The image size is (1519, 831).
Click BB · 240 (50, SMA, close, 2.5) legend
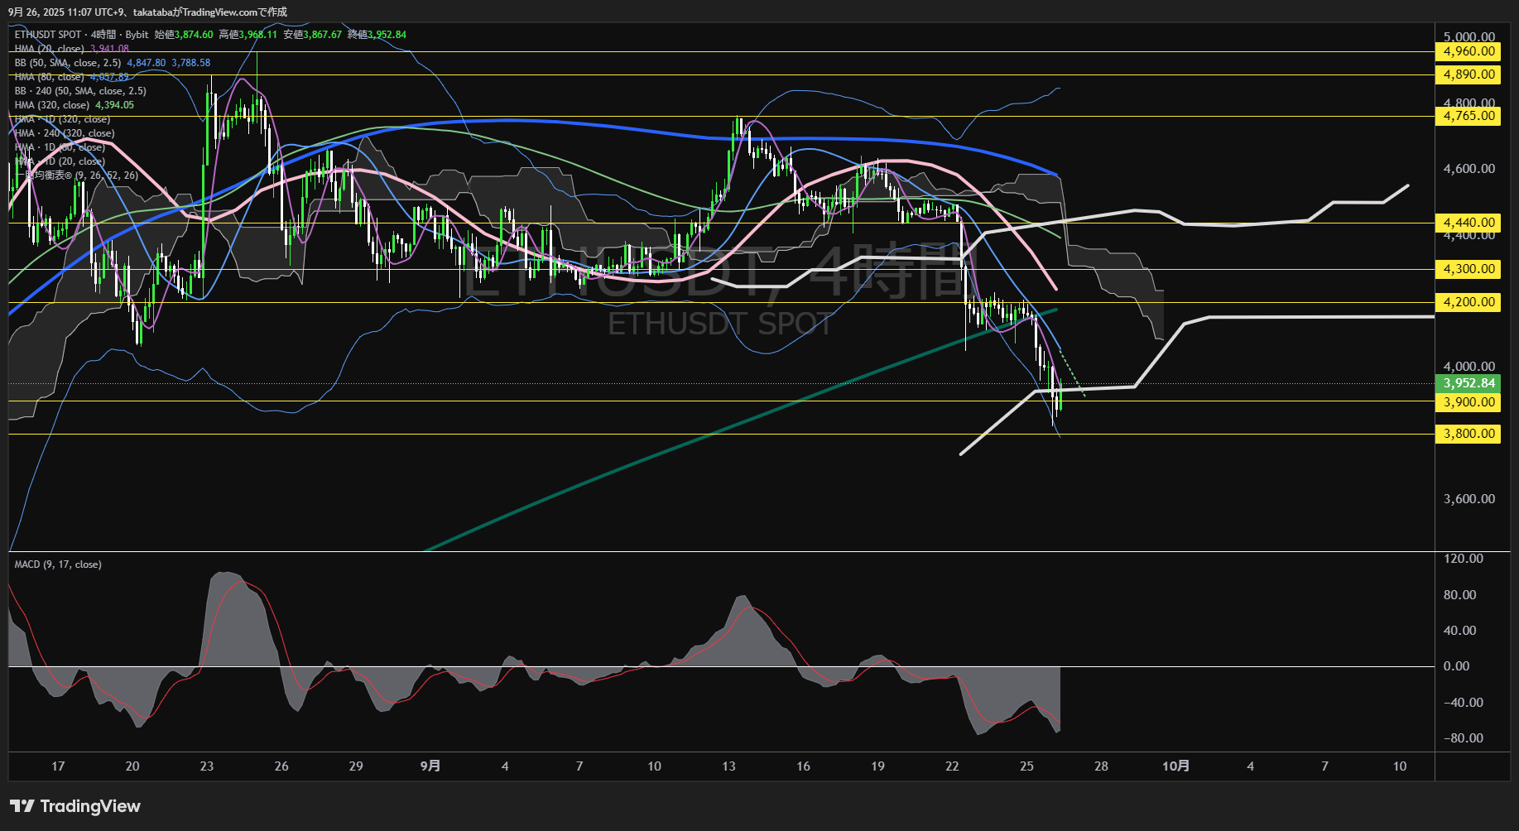pyautogui.click(x=80, y=91)
